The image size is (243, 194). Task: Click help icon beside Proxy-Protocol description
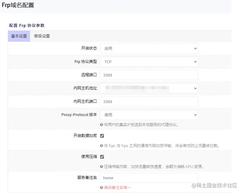[102, 125]
